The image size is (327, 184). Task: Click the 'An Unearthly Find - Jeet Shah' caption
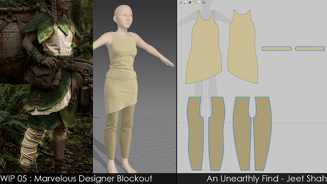coord(266,179)
